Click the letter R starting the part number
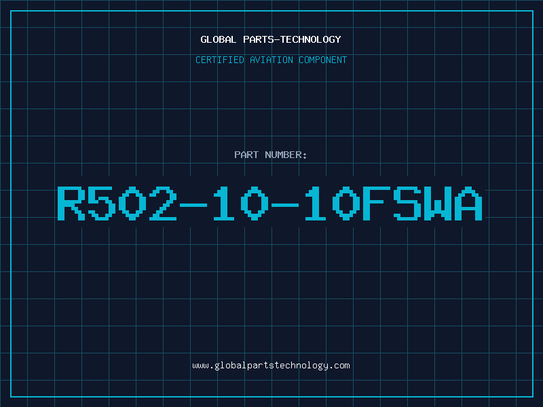Viewport: 543px width, 407px height. [x=71, y=203]
